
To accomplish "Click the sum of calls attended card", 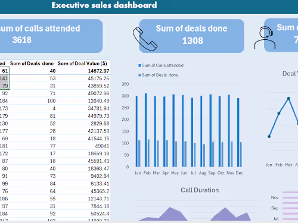I will pos(51,36).
